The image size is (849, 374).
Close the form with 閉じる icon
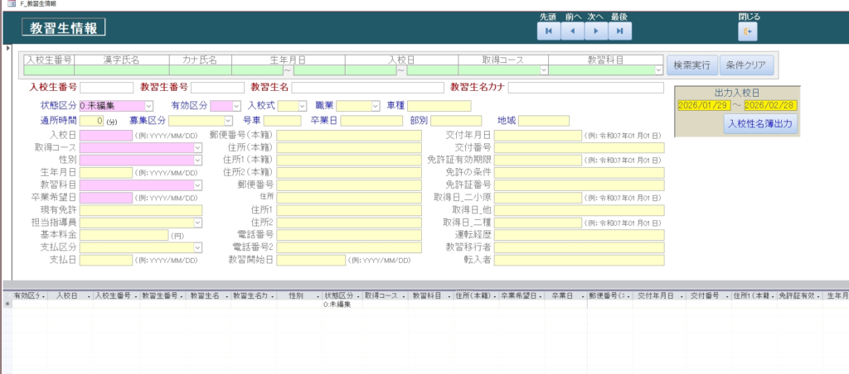(x=748, y=32)
